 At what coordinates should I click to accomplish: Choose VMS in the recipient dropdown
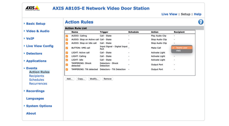[x=182, y=51]
